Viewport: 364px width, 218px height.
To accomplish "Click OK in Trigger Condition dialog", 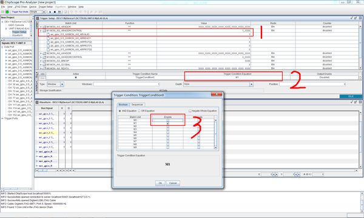I will pos(160,183).
